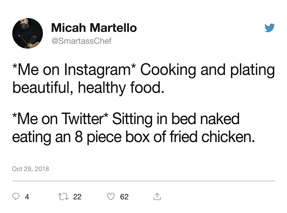Open the reply speech bubble icon
Screen dimensions: 287x213
click(16, 196)
